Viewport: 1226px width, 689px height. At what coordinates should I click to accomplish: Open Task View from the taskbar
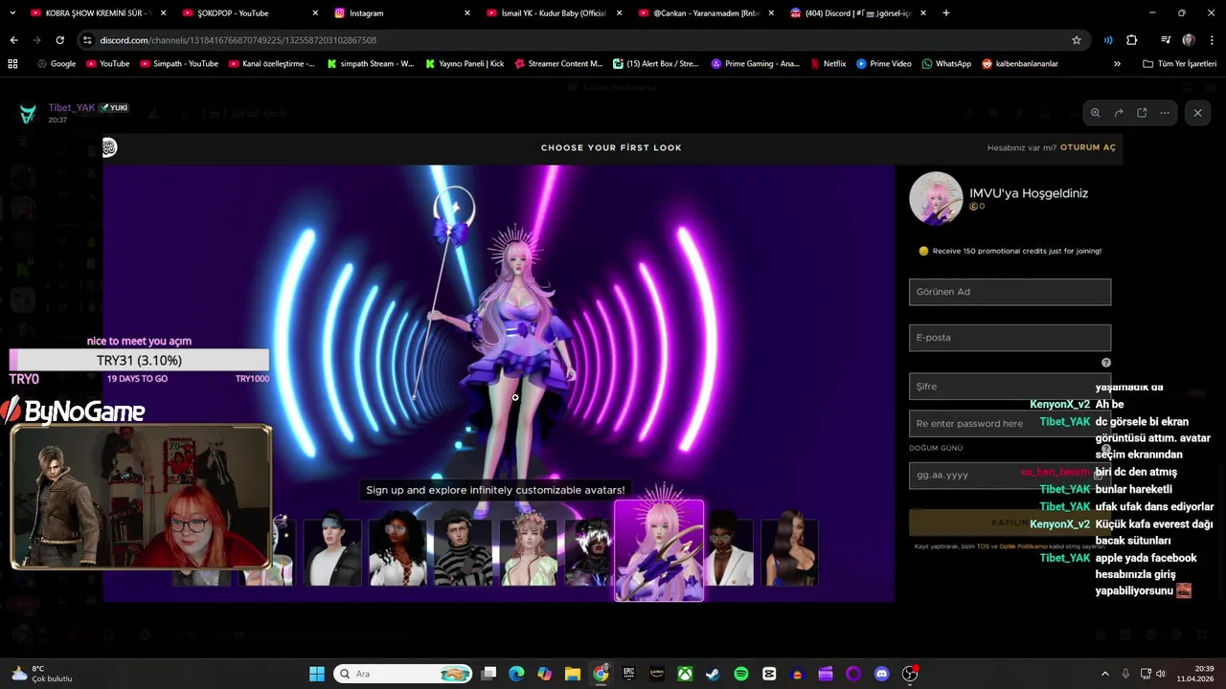point(488,674)
